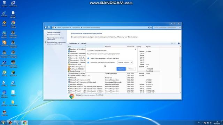Viewport: 223px width, 125px height.
Task: Click the scroll down arrow of program list
Action: [180, 92]
